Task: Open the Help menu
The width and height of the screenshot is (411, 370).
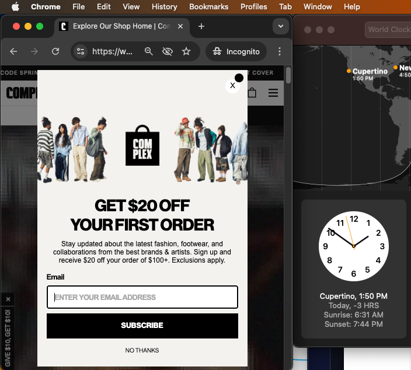Action: [x=352, y=6]
